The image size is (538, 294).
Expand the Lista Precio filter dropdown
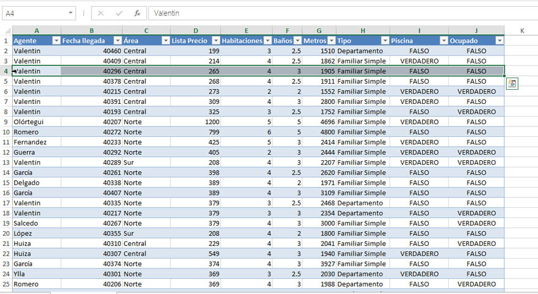coord(215,40)
